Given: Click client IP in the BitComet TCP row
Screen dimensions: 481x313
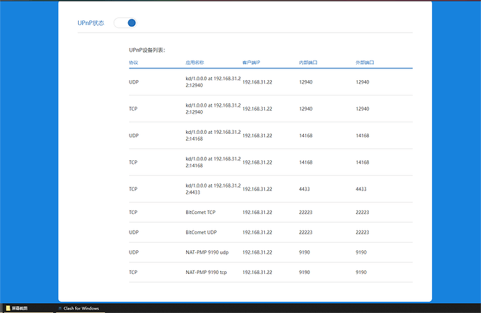Looking at the screenshot, I should (257, 212).
